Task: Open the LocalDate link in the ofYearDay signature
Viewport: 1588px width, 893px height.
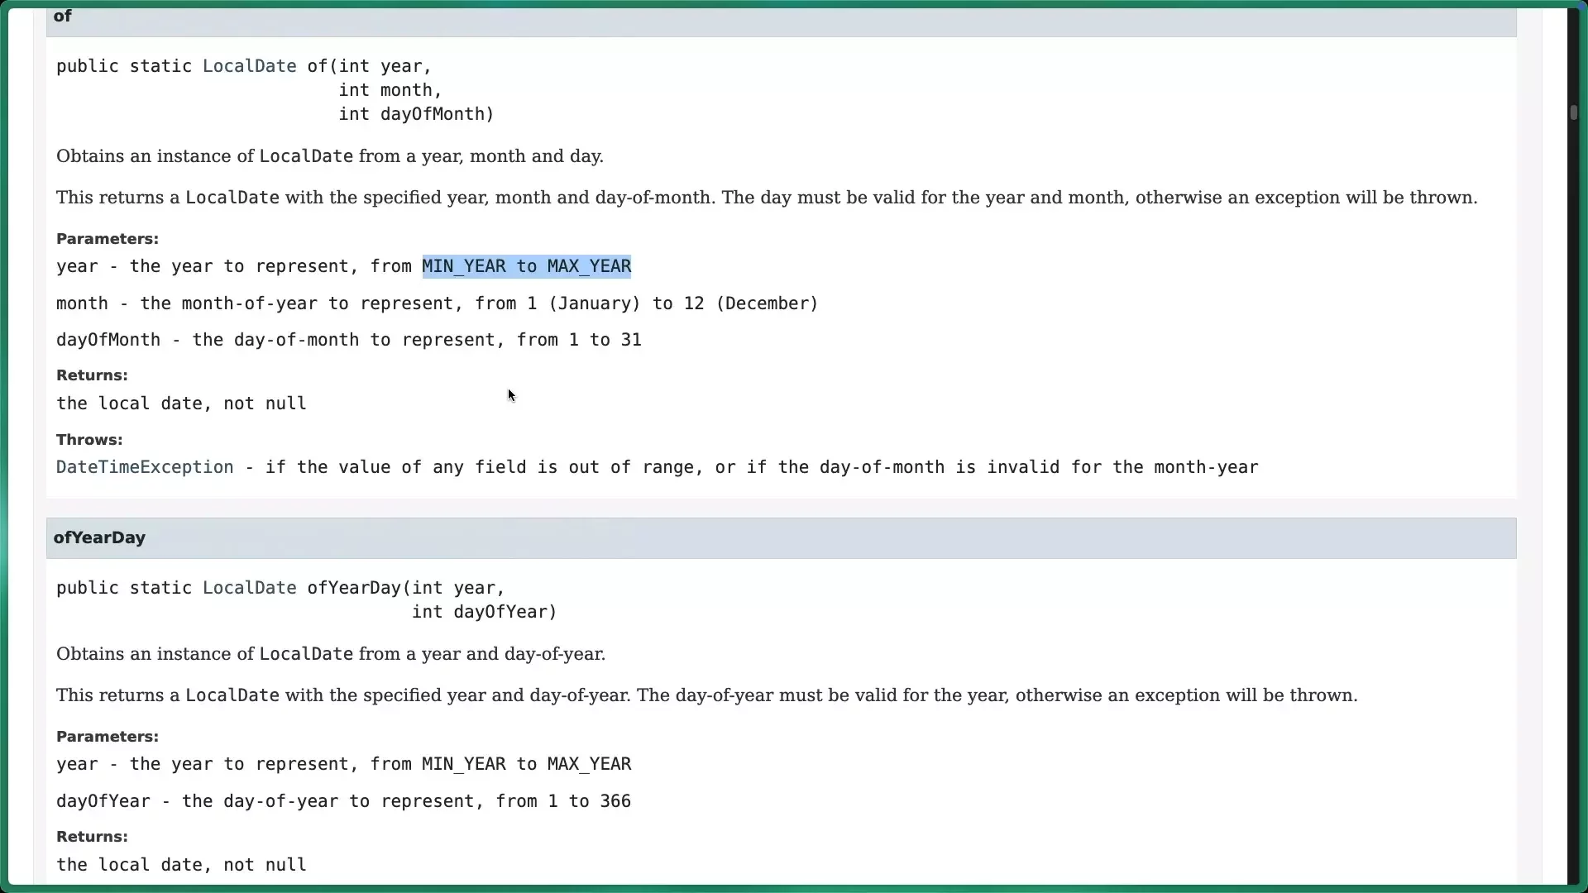Action: pyautogui.click(x=248, y=588)
